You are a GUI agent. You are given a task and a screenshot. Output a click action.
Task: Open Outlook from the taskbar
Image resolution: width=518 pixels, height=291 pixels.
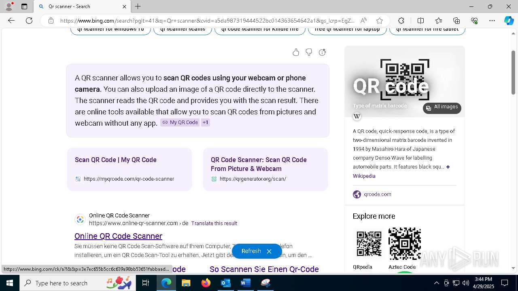(x=225, y=283)
